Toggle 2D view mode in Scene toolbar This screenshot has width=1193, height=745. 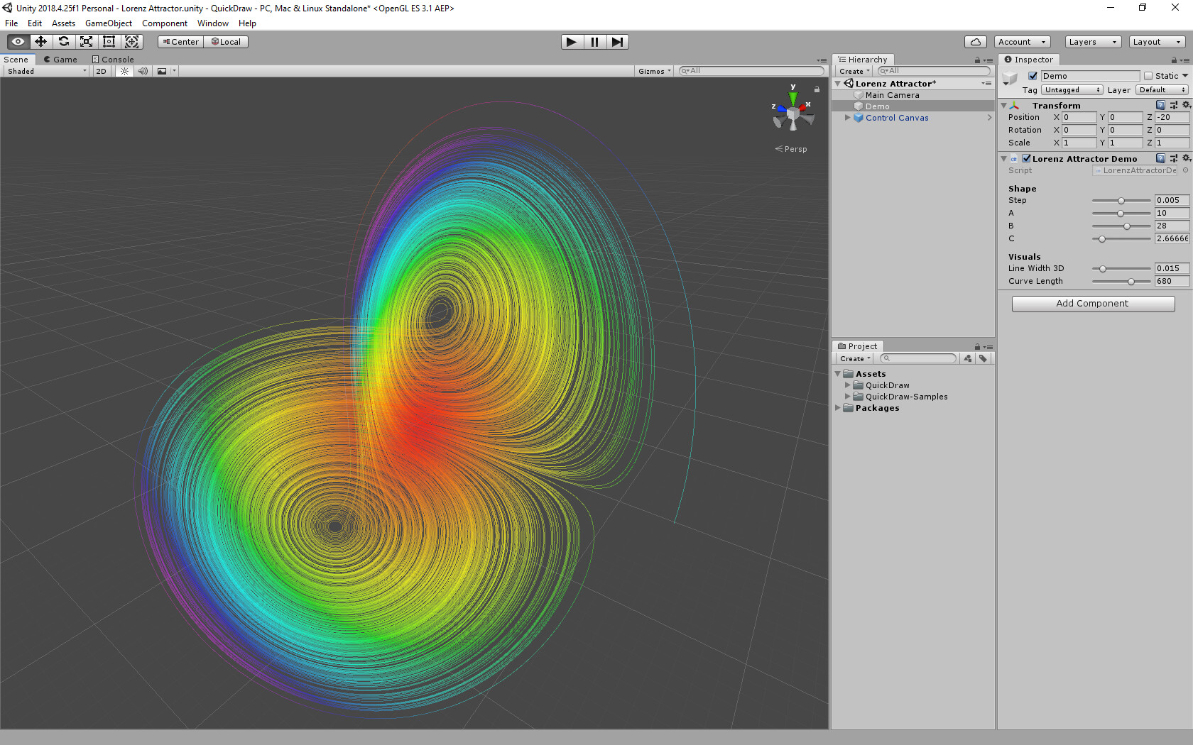click(x=101, y=71)
